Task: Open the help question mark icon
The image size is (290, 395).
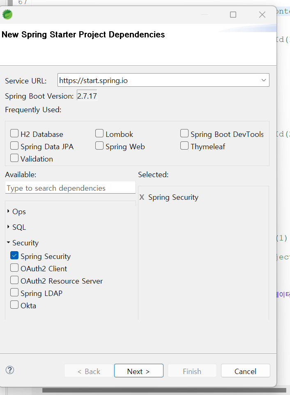Action: tap(10, 370)
